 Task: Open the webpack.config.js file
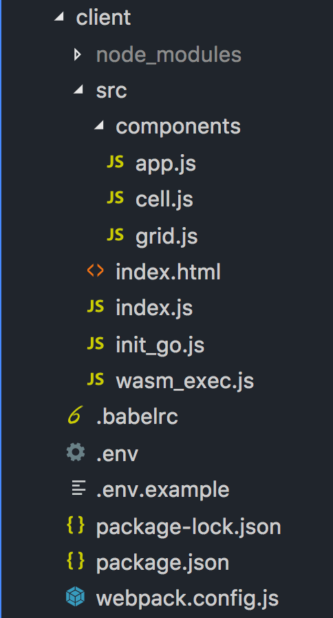pos(187,599)
